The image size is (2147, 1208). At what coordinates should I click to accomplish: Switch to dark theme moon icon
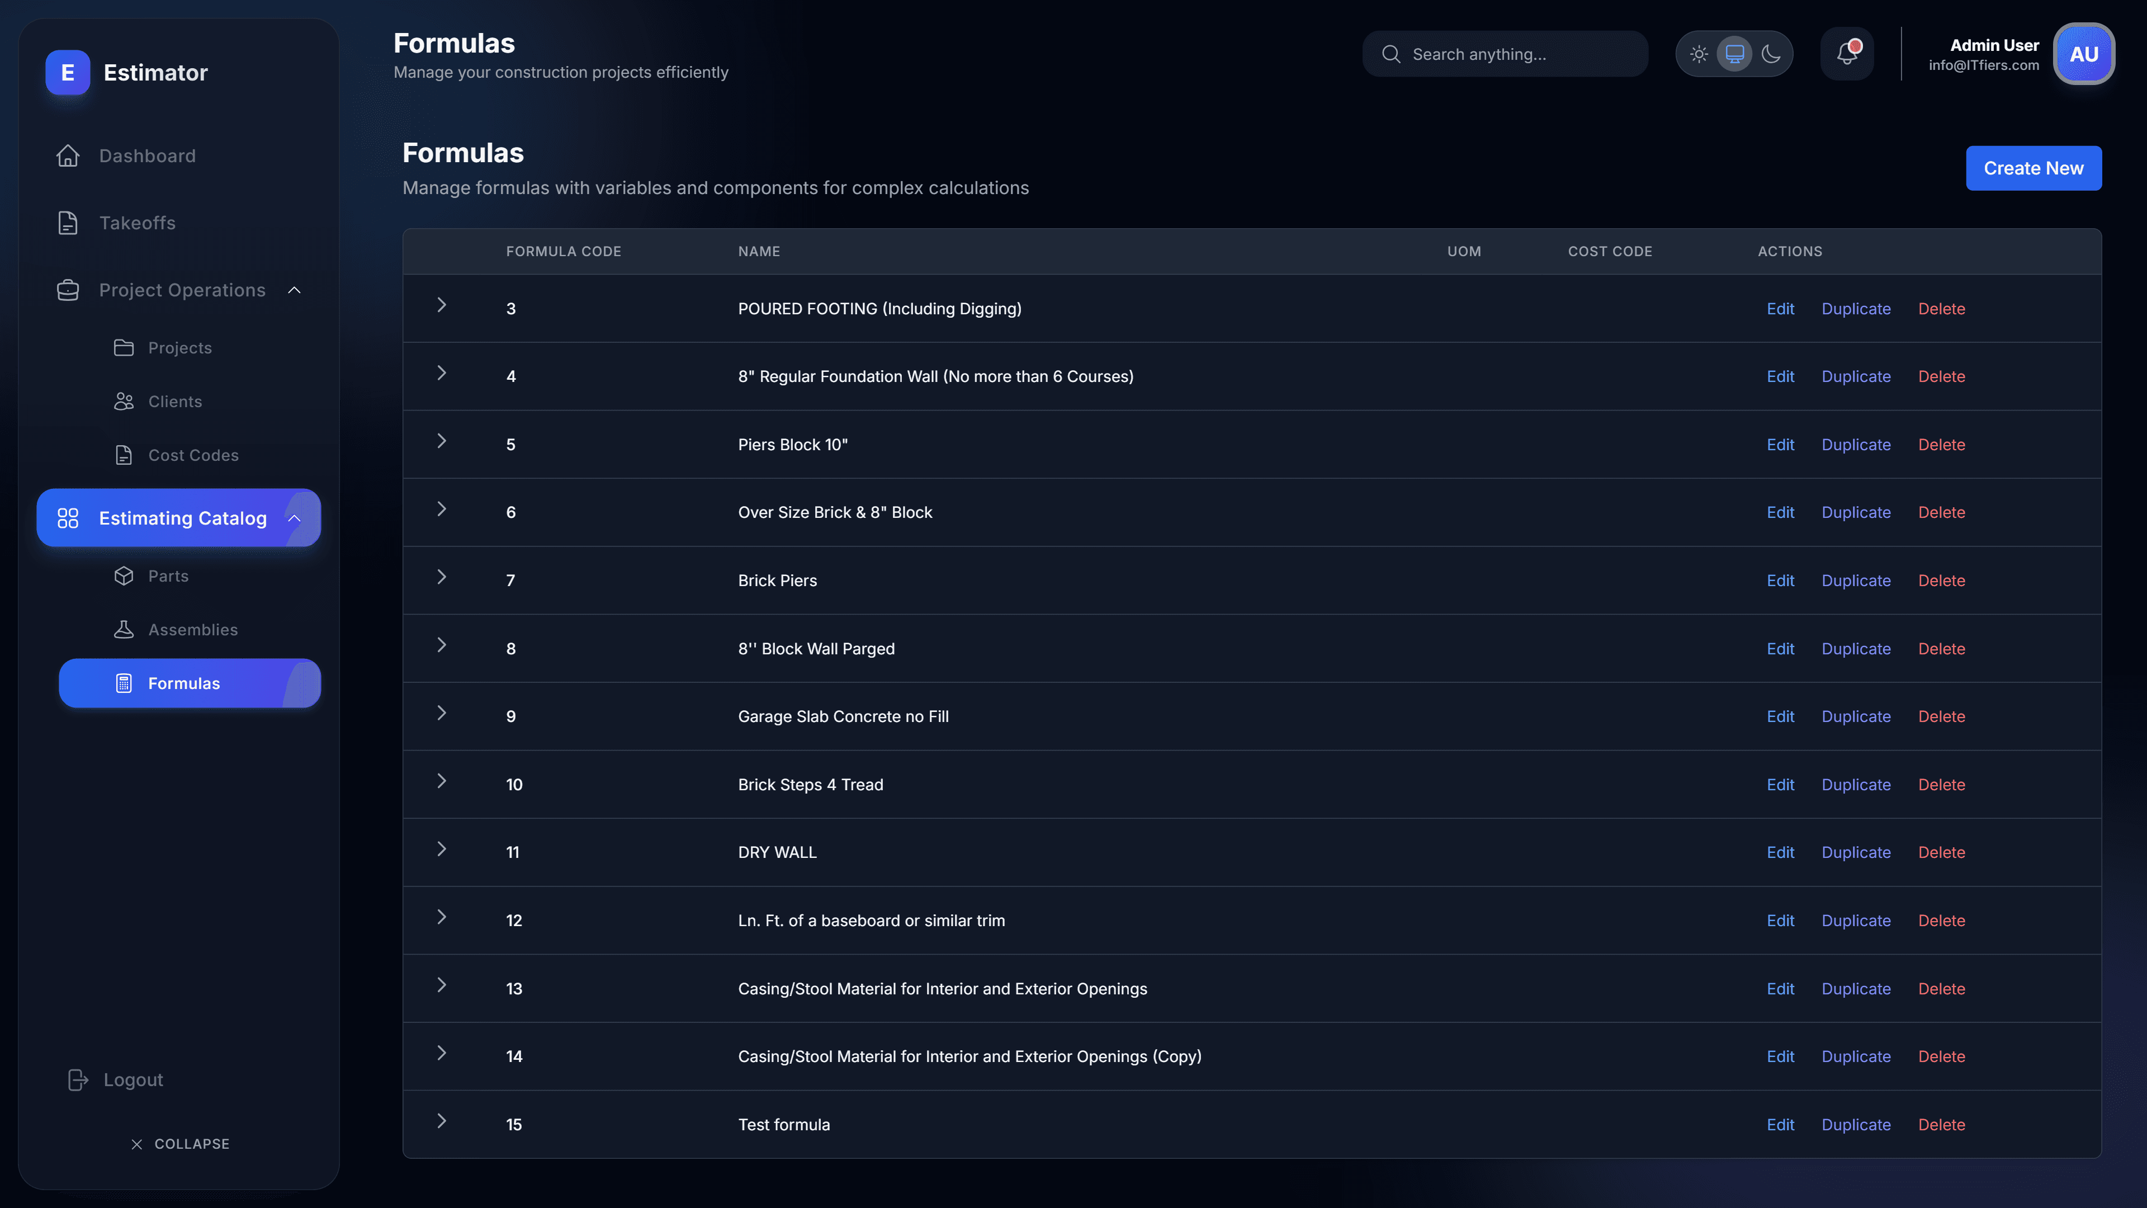tap(1771, 54)
